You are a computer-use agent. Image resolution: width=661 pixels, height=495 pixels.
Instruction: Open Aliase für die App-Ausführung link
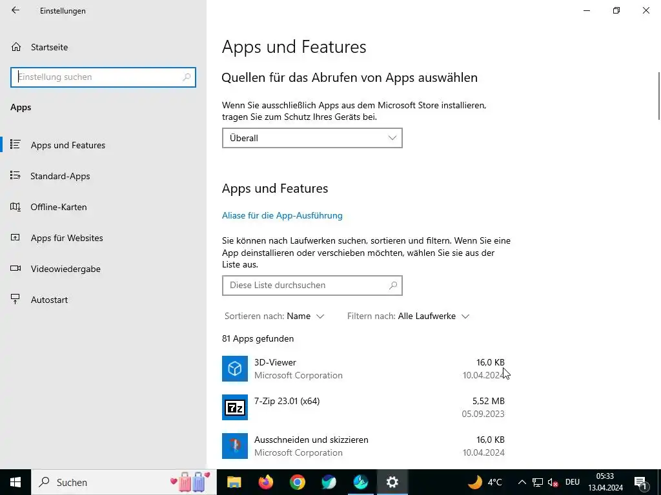[x=282, y=215]
